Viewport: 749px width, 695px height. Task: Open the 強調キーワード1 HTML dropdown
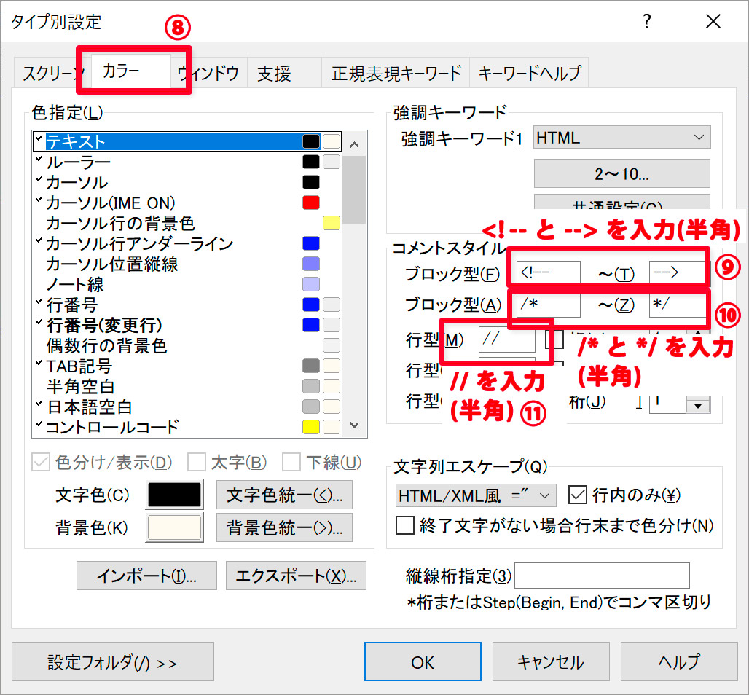point(621,138)
